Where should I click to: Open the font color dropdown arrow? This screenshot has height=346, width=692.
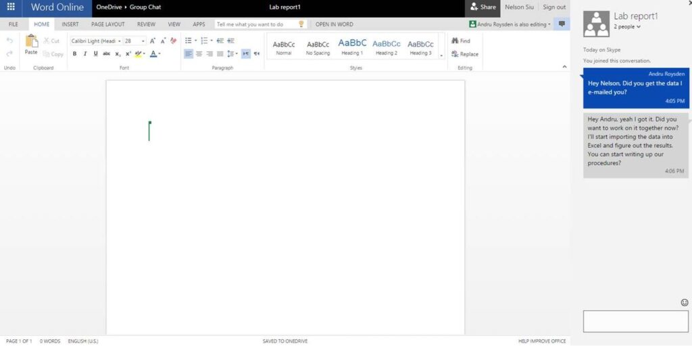[x=159, y=54]
